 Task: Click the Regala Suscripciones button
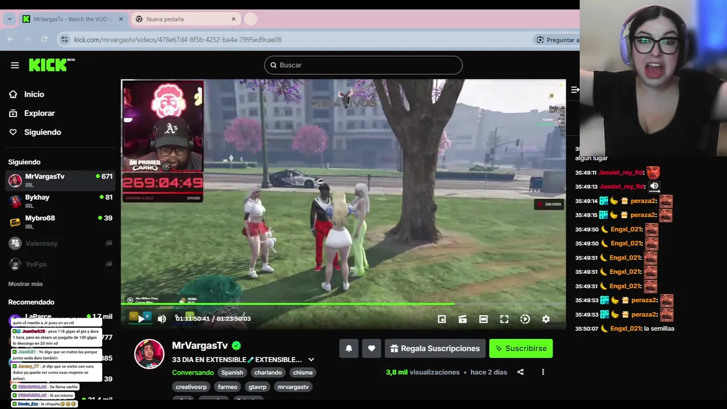[435, 348]
